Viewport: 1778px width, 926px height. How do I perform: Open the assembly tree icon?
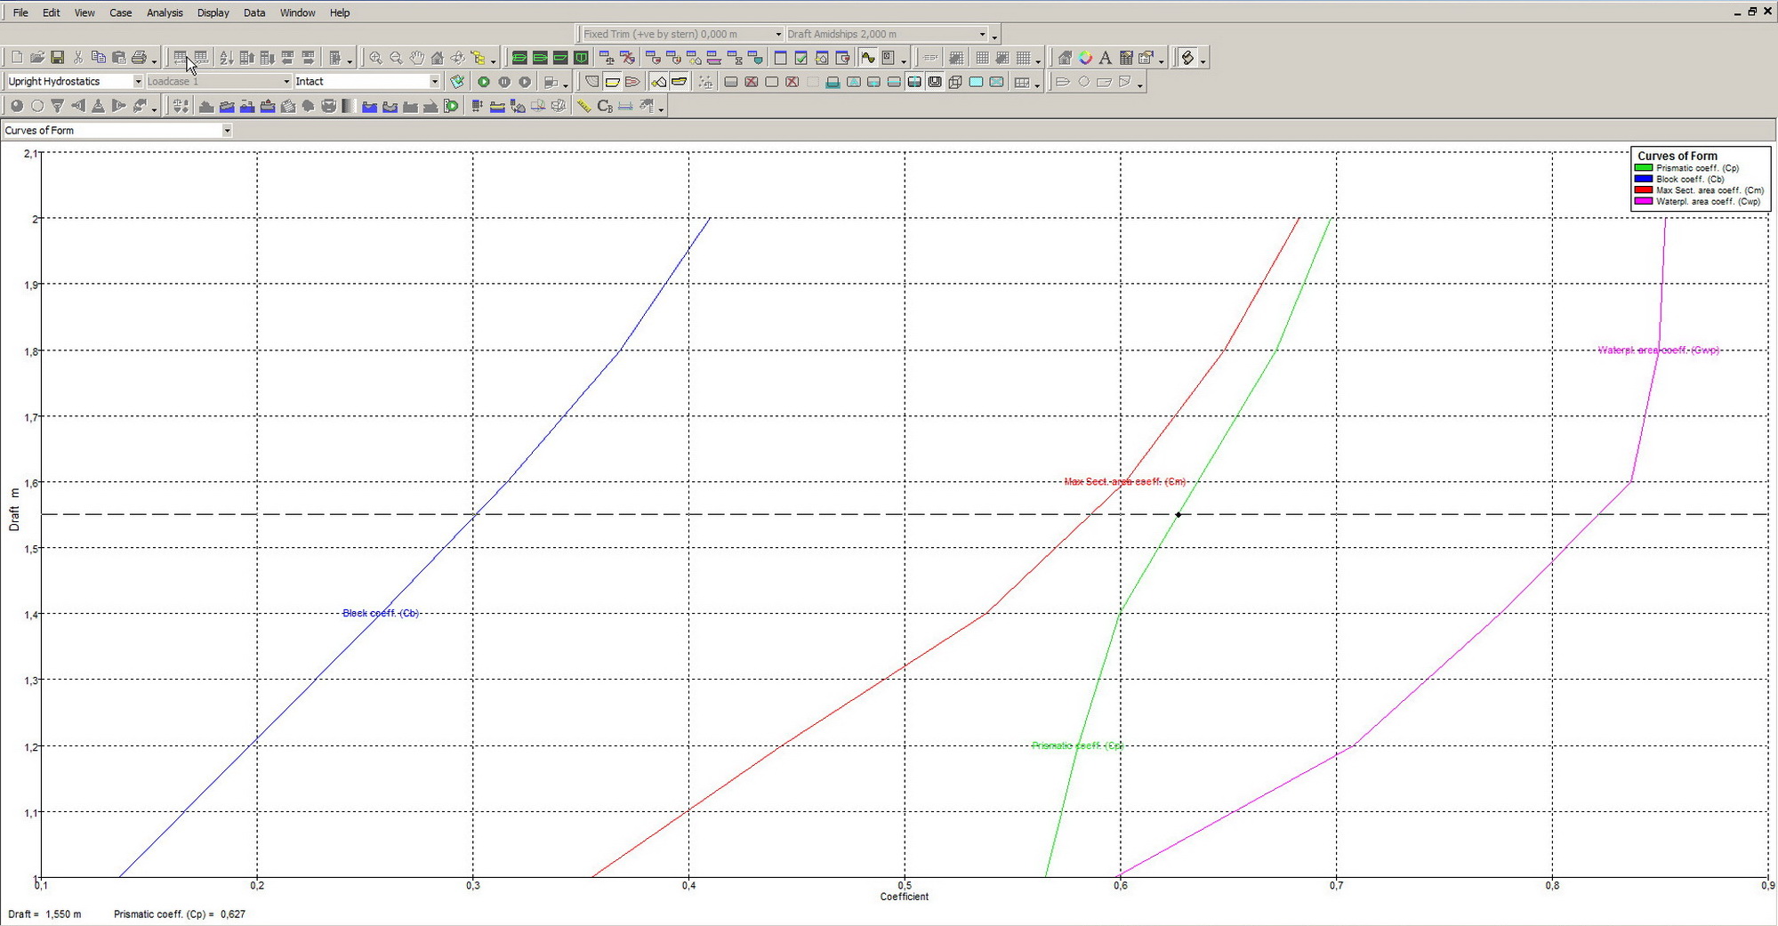[x=479, y=58]
